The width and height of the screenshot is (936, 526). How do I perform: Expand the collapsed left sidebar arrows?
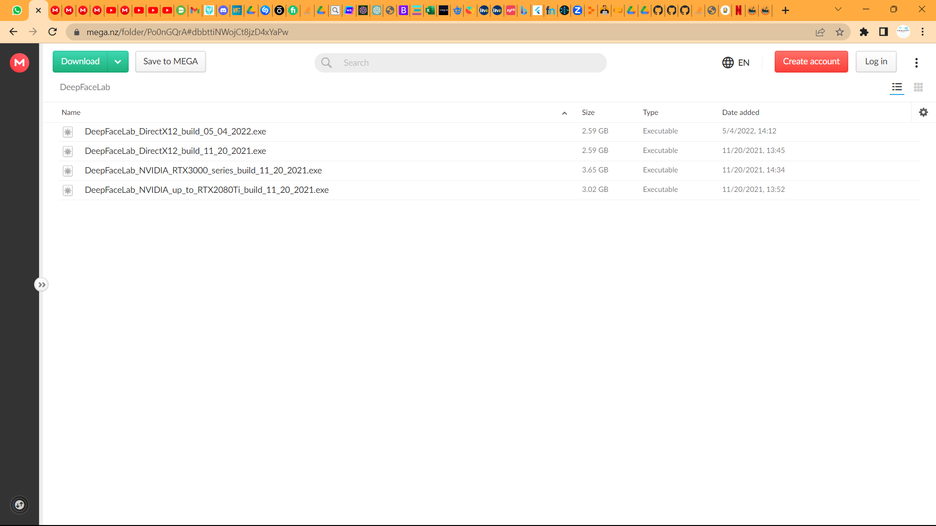[41, 284]
